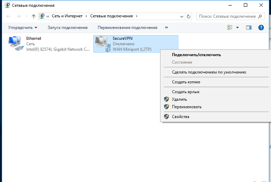Click Сетевые подключения breadcrumb
The height and width of the screenshot is (182, 271).
pos(111,16)
